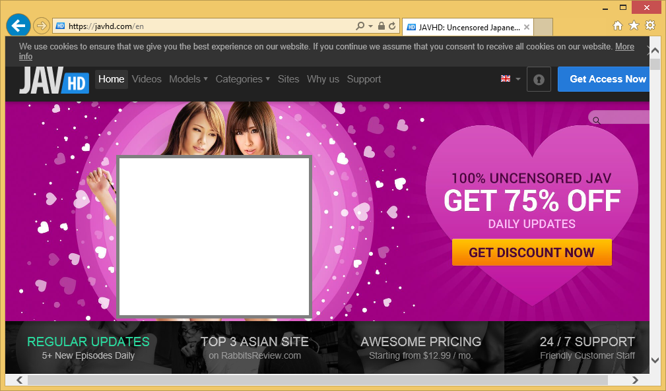The width and height of the screenshot is (666, 391).
Task: Click the security lock icon in address bar
Action: coord(382,26)
